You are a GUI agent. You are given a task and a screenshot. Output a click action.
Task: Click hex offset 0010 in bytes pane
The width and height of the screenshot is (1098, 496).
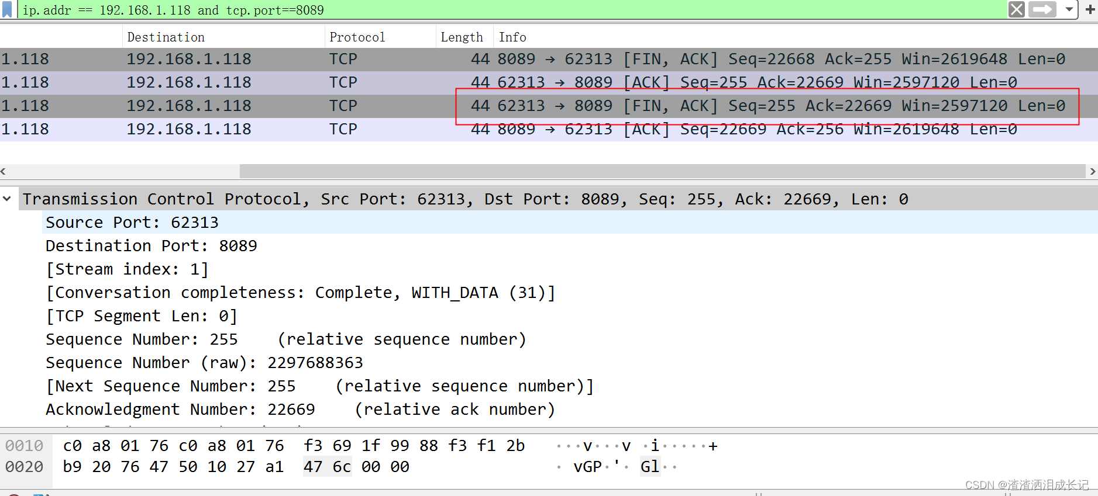click(x=25, y=446)
